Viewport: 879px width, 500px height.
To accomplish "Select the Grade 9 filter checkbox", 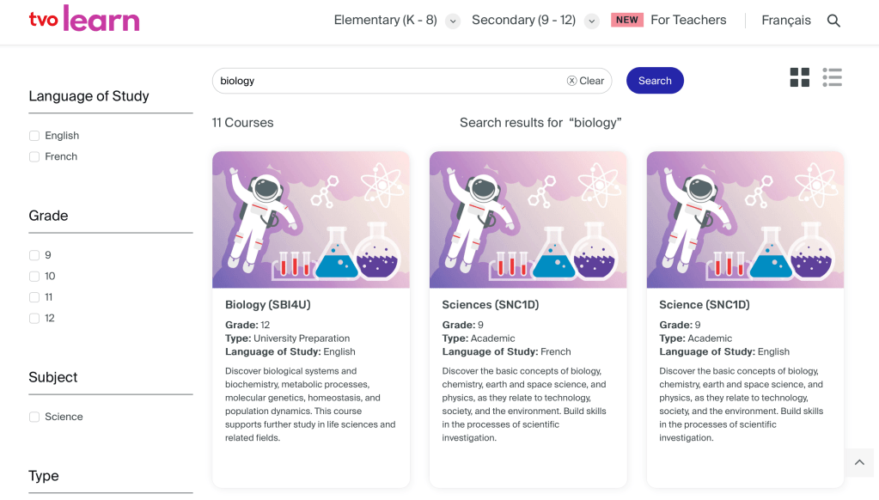I will [x=34, y=255].
